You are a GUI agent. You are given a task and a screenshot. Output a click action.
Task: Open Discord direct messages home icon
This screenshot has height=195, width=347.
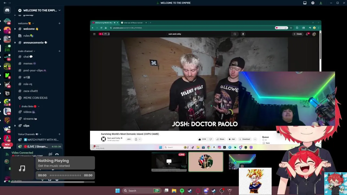click(7, 10)
